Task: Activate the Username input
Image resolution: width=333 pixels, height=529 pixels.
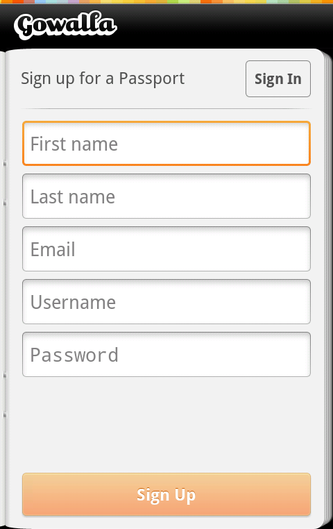Action: coord(166,301)
